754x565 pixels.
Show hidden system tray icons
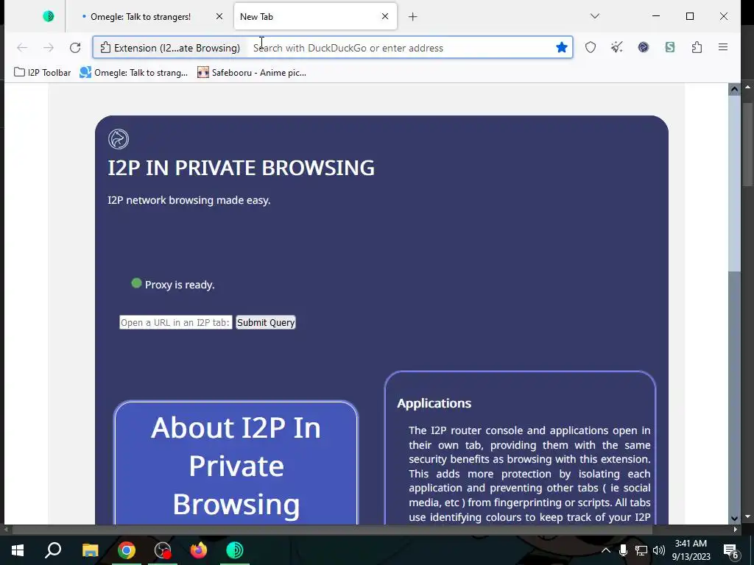pyautogui.click(x=606, y=550)
